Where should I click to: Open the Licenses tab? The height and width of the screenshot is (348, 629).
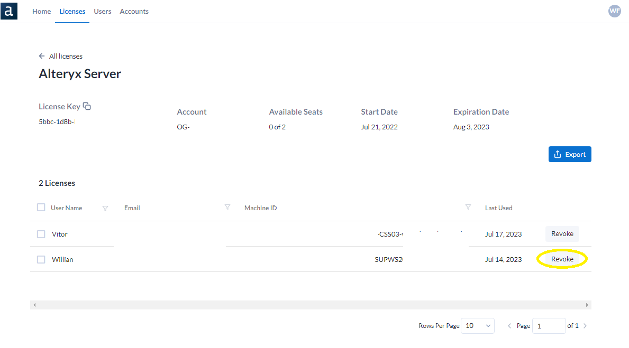coord(72,12)
